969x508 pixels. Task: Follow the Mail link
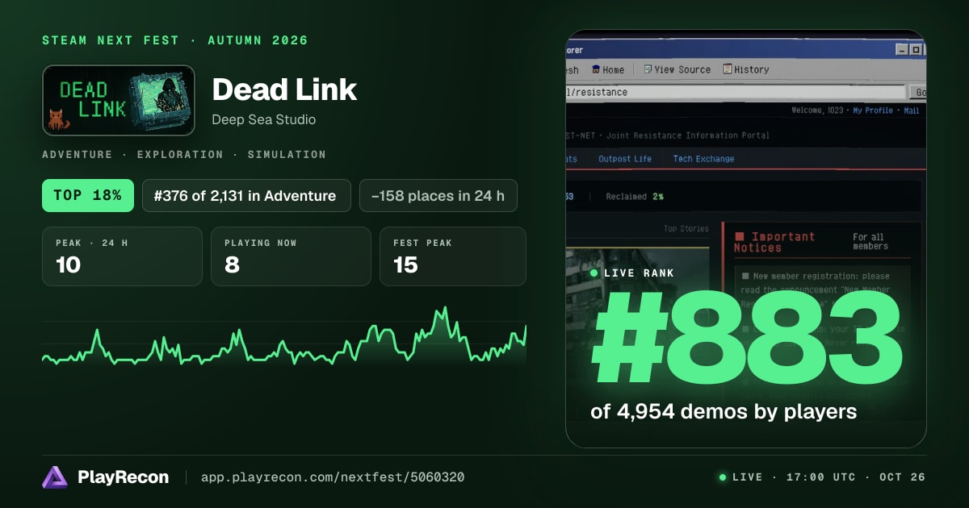(x=911, y=110)
